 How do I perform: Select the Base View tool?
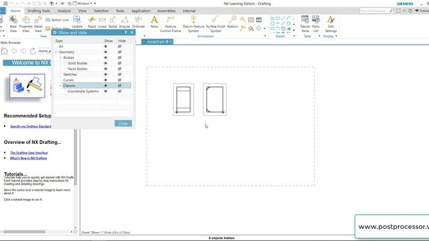coord(13,24)
